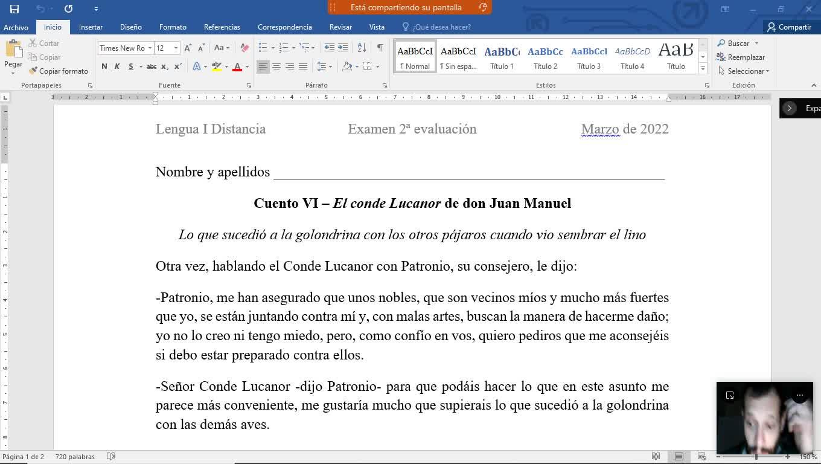Center the paragraph text
Image resolution: width=821 pixels, height=464 pixels.
276,66
